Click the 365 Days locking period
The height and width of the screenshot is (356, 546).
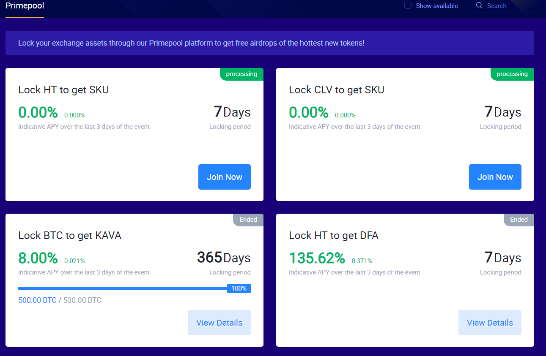(224, 258)
